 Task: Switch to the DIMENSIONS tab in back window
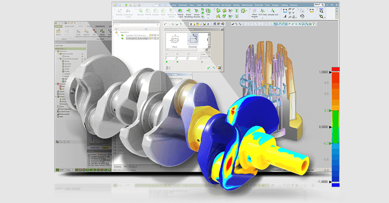[100, 26]
